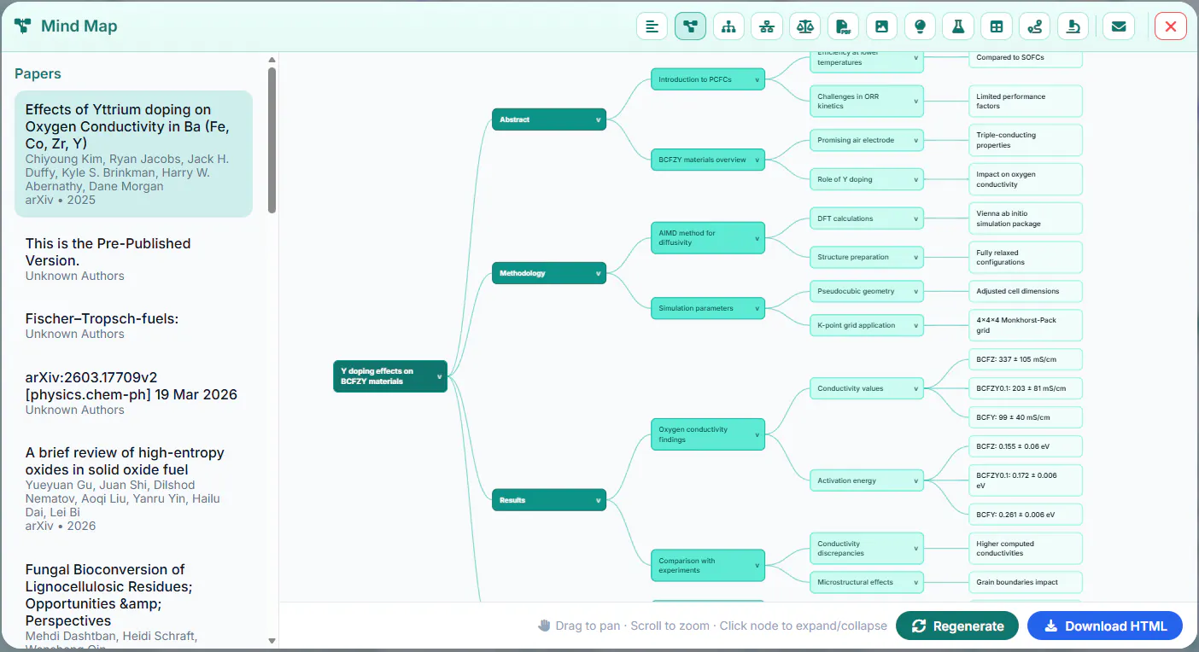The height and width of the screenshot is (652, 1199).
Task: Click the 'Impact on oxygen conductivity' leaf node
Action: 1025,179
